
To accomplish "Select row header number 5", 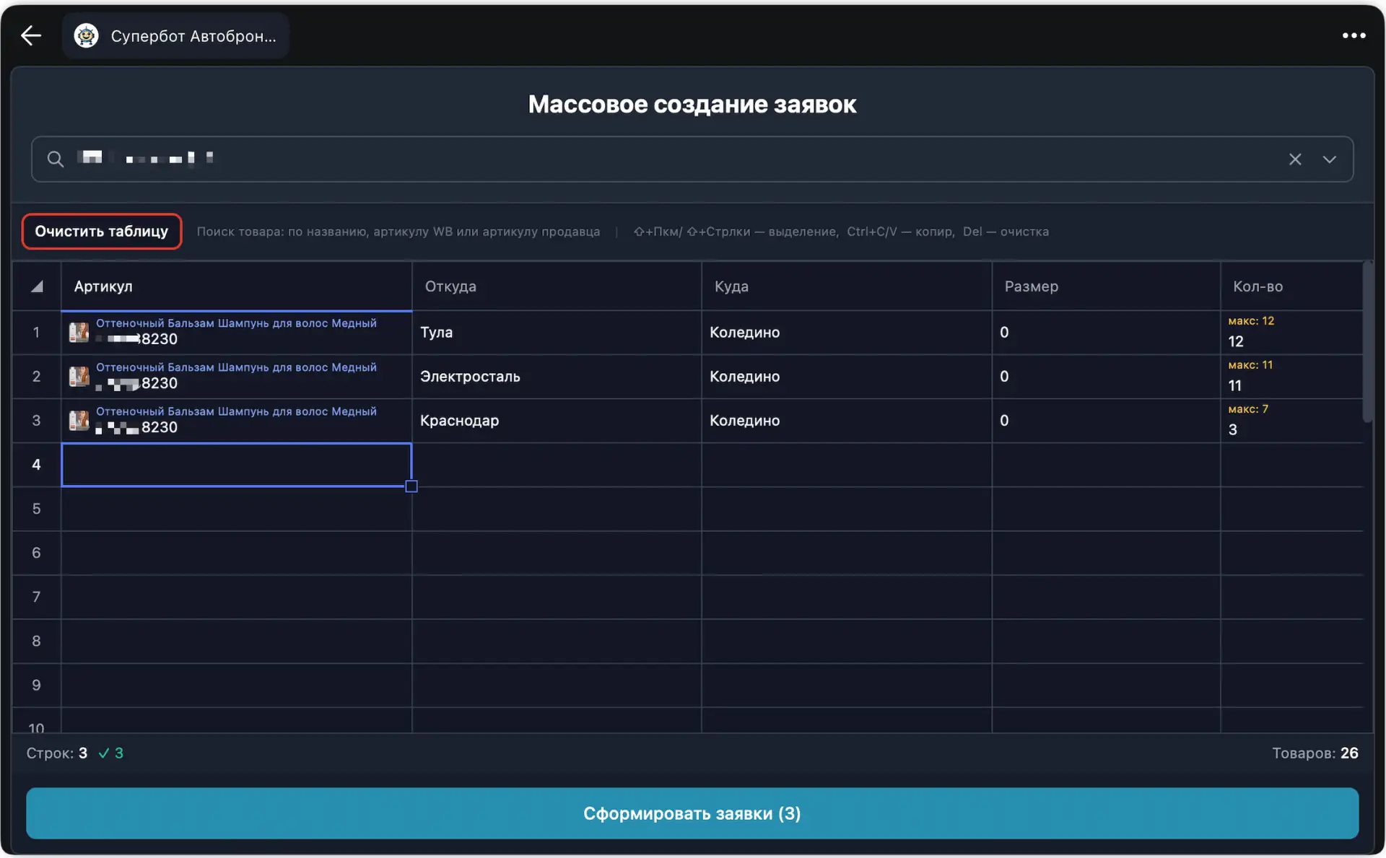I will [36, 509].
